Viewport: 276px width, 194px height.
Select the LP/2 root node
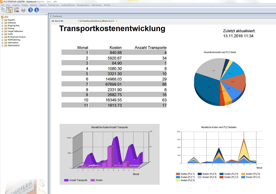[x=7, y=17]
